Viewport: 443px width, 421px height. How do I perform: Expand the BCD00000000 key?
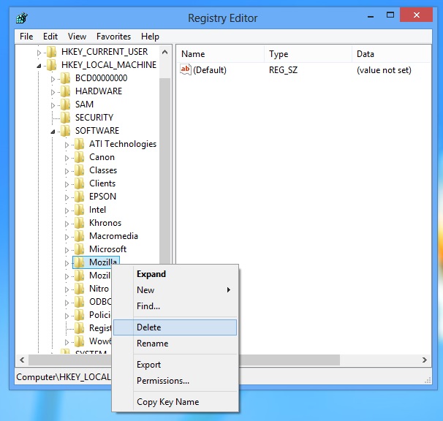coord(53,79)
